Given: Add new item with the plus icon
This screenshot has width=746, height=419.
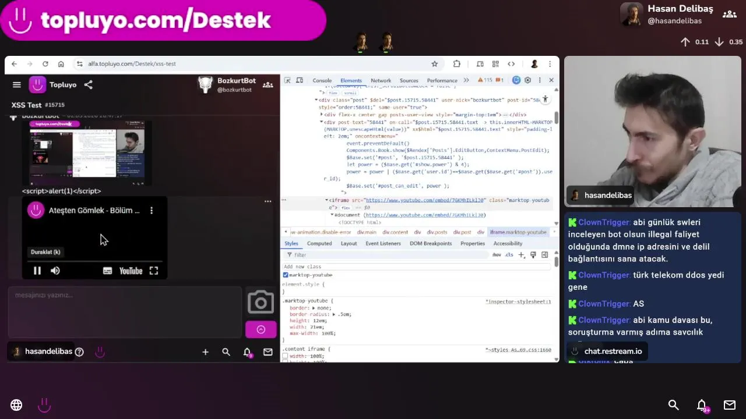Looking at the screenshot, I should 205,352.
